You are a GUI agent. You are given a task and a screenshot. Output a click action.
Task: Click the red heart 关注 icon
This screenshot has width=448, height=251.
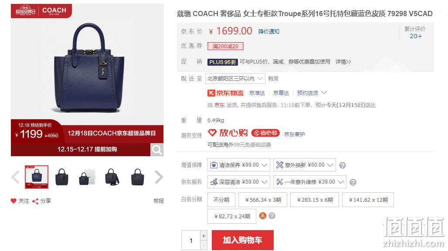14,201
